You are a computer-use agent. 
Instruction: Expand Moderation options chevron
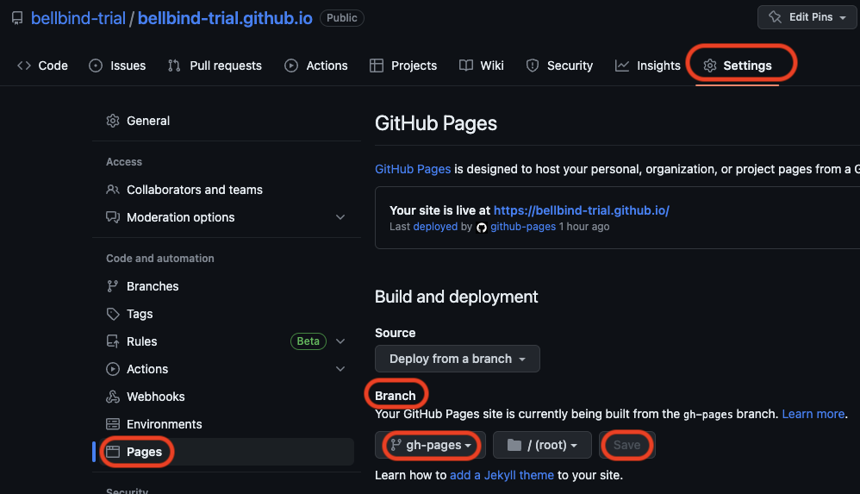pos(340,217)
